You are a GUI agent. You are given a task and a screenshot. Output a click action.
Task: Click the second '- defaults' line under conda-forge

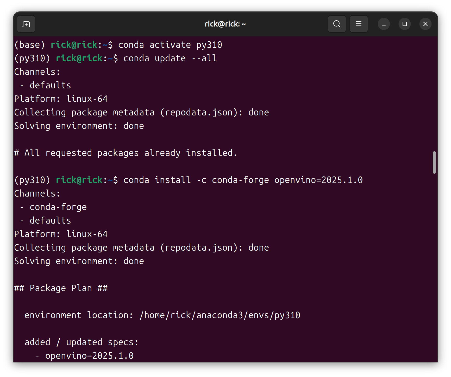coord(45,220)
